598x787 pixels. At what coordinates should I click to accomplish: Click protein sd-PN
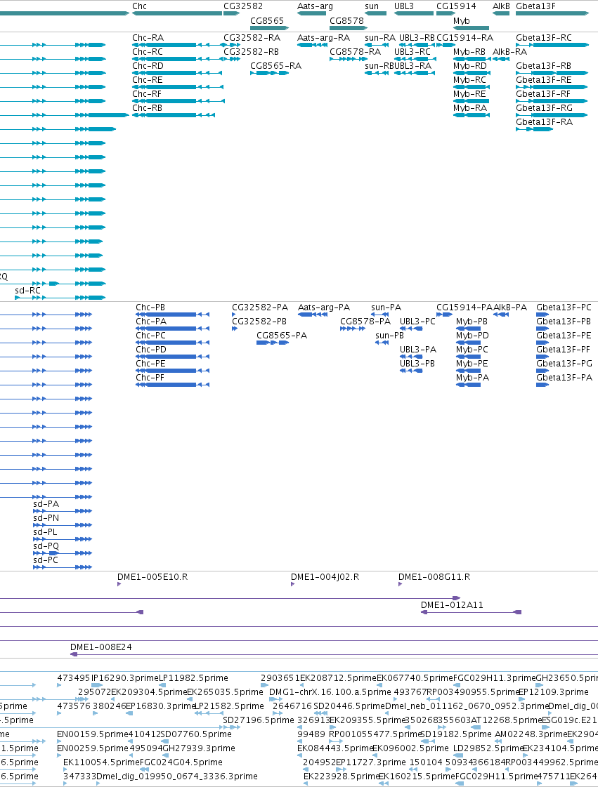[46, 518]
